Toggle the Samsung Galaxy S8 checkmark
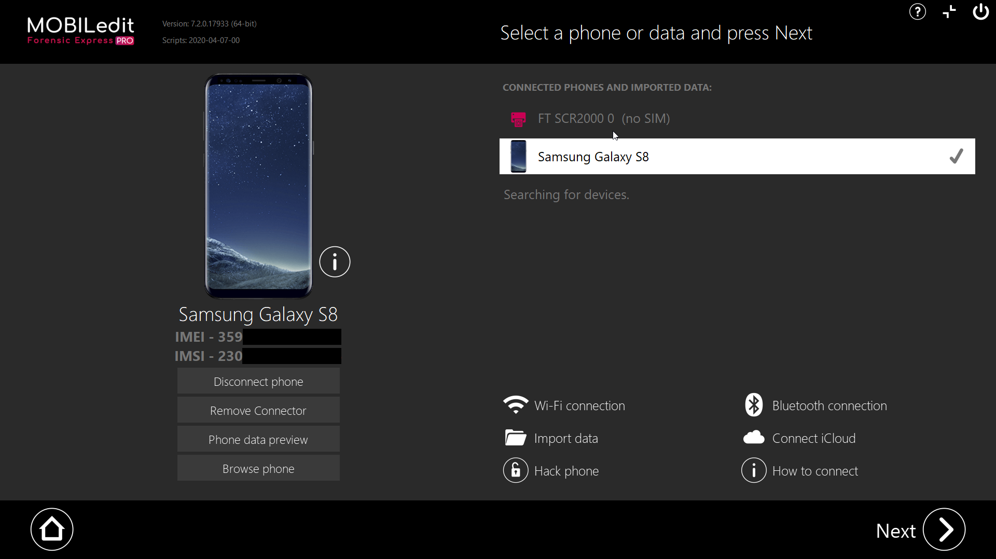This screenshot has width=996, height=559. click(x=956, y=156)
